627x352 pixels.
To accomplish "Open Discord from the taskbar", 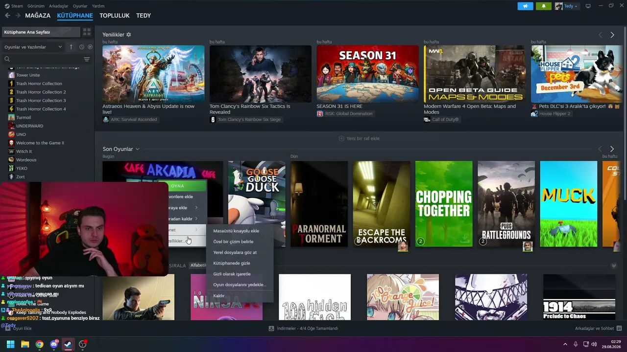I will pyautogui.click(x=54, y=344).
